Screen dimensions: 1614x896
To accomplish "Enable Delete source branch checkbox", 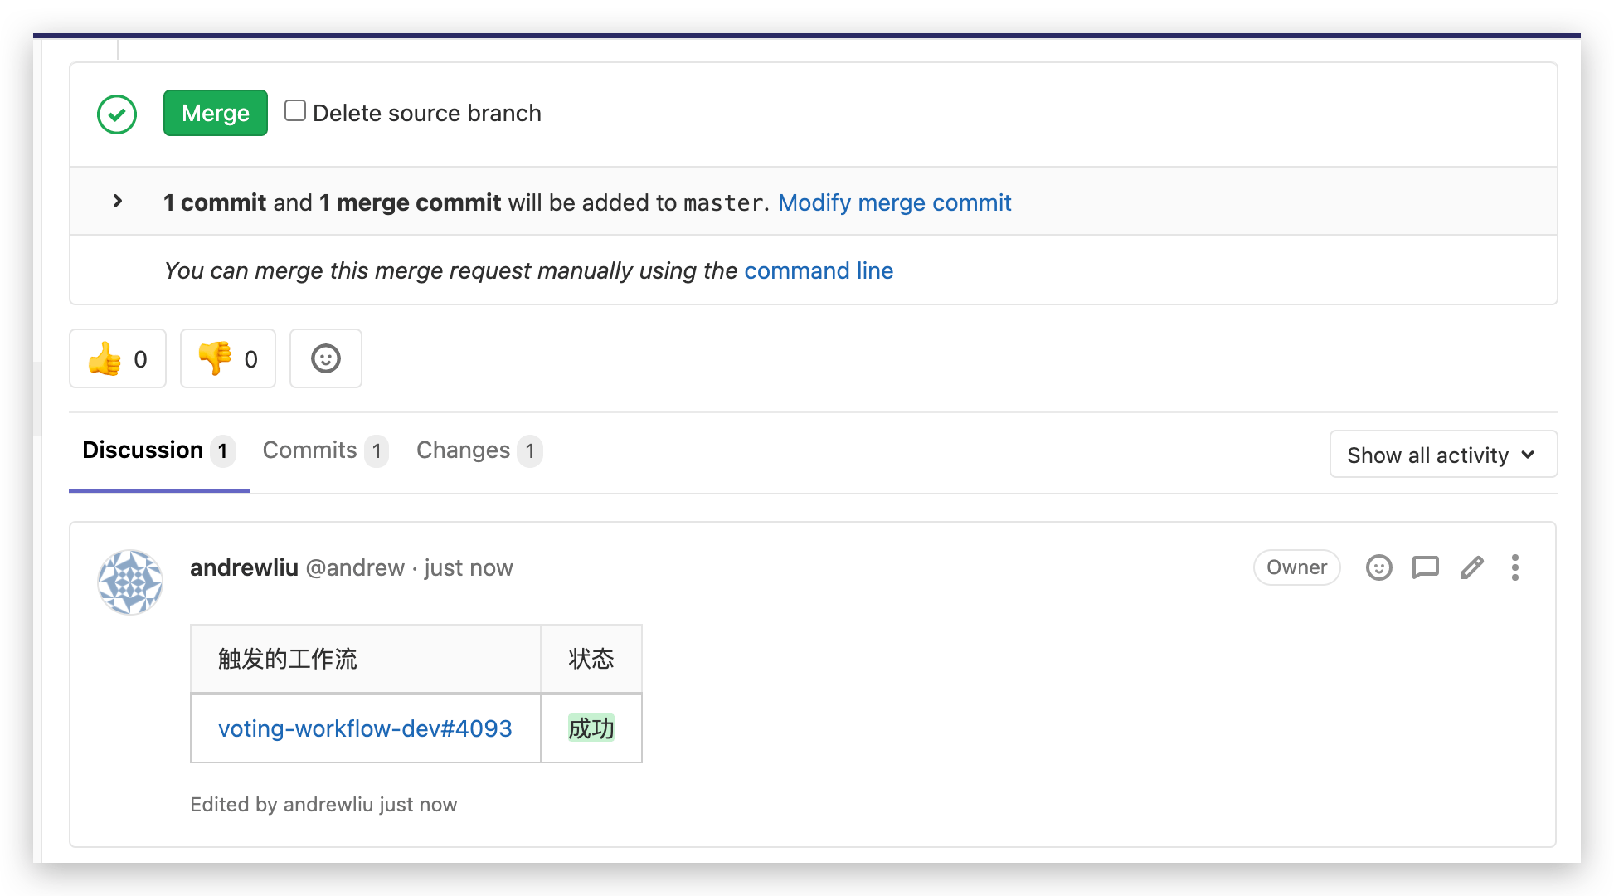I will 295,111.
